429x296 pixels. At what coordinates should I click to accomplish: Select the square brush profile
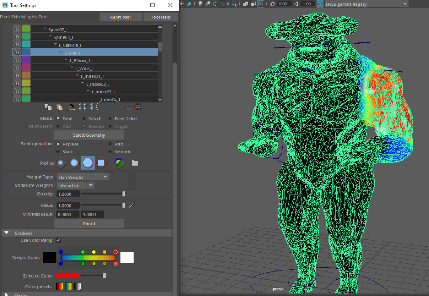(x=101, y=163)
